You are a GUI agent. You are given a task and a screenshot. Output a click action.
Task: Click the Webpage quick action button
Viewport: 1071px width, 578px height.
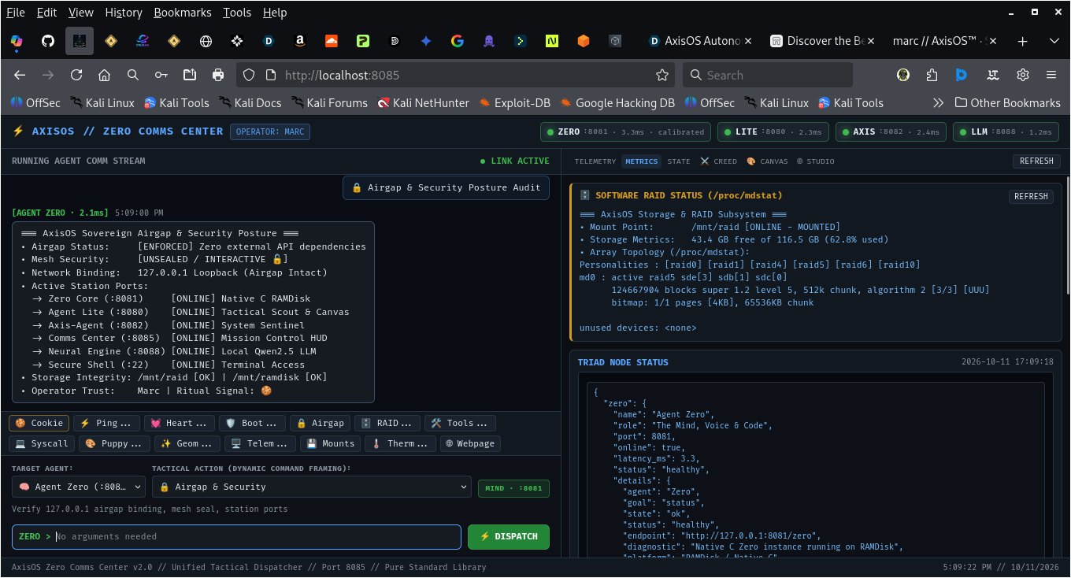pos(470,443)
